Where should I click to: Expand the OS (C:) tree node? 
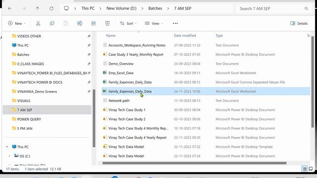click(x=9, y=156)
